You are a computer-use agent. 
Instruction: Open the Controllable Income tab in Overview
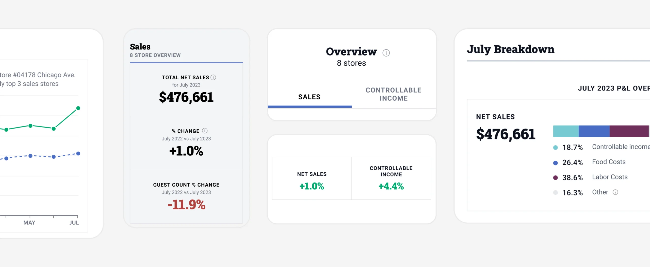[x=394, y=94]
